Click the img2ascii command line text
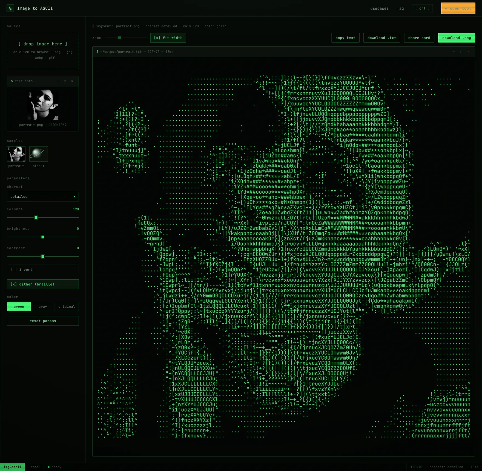482x471 pixels. [159, 26]
